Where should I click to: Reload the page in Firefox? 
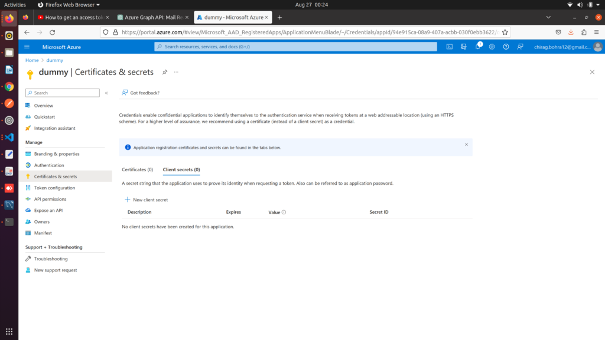click(x=53, y=32)
